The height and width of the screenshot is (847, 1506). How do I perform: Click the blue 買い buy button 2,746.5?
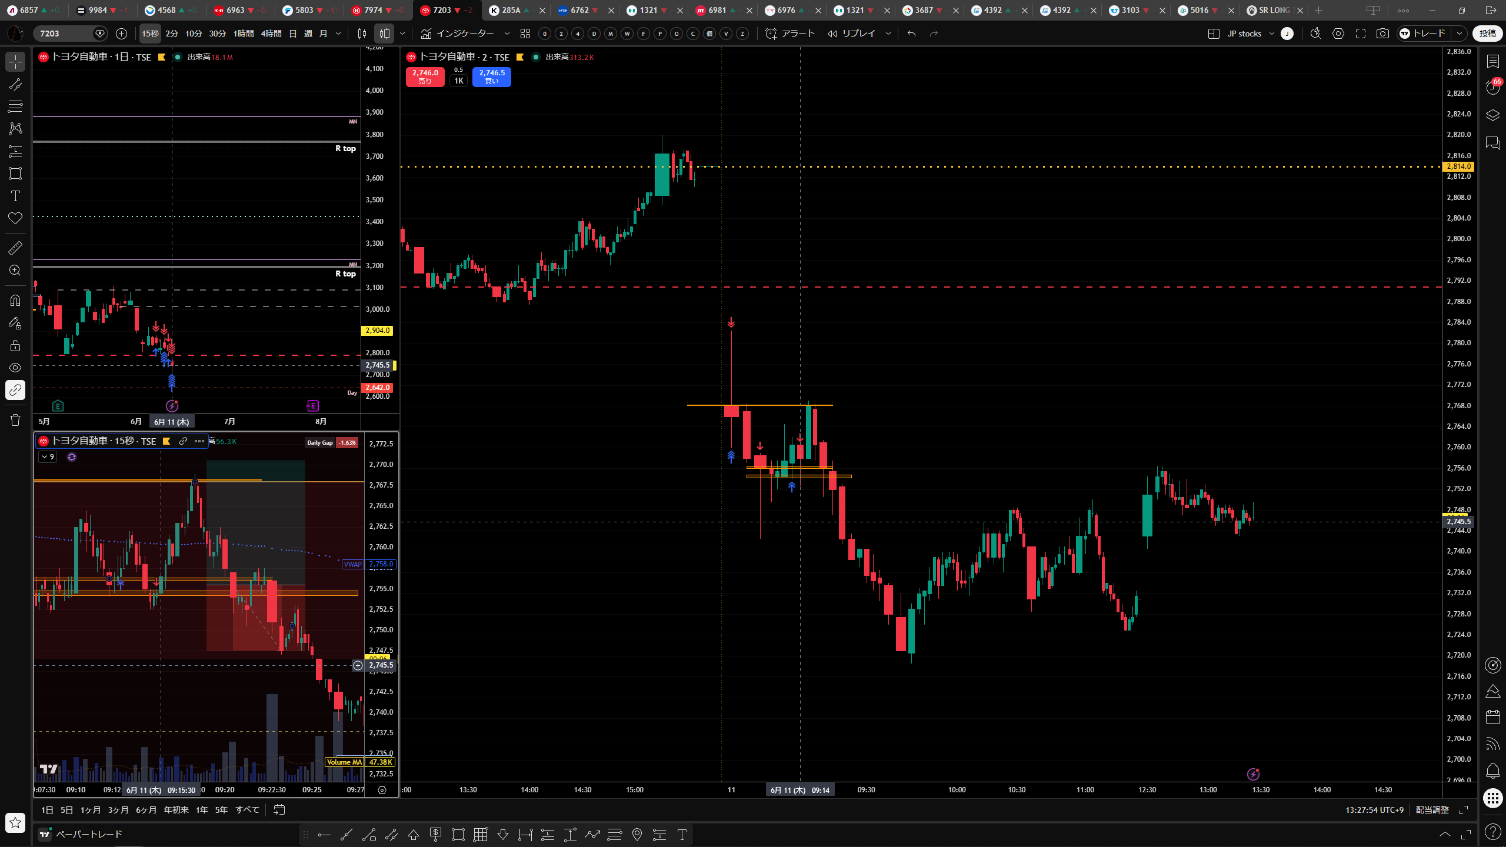point(492,77)
